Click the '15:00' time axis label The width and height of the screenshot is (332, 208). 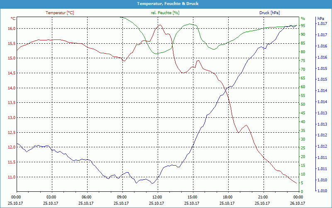(192, 197)
